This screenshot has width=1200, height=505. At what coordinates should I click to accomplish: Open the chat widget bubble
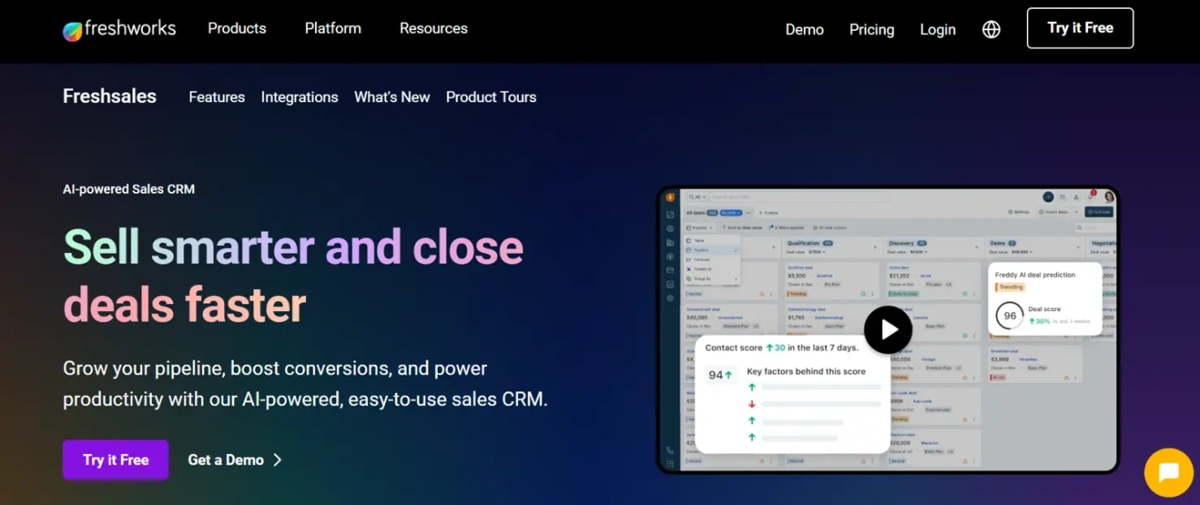point(1168,472)
